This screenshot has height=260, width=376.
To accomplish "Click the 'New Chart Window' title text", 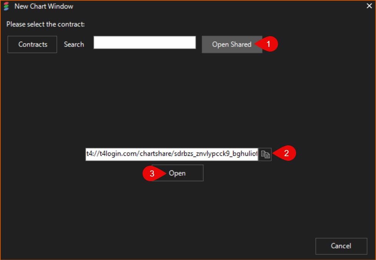I will click(x=43, y=7).
